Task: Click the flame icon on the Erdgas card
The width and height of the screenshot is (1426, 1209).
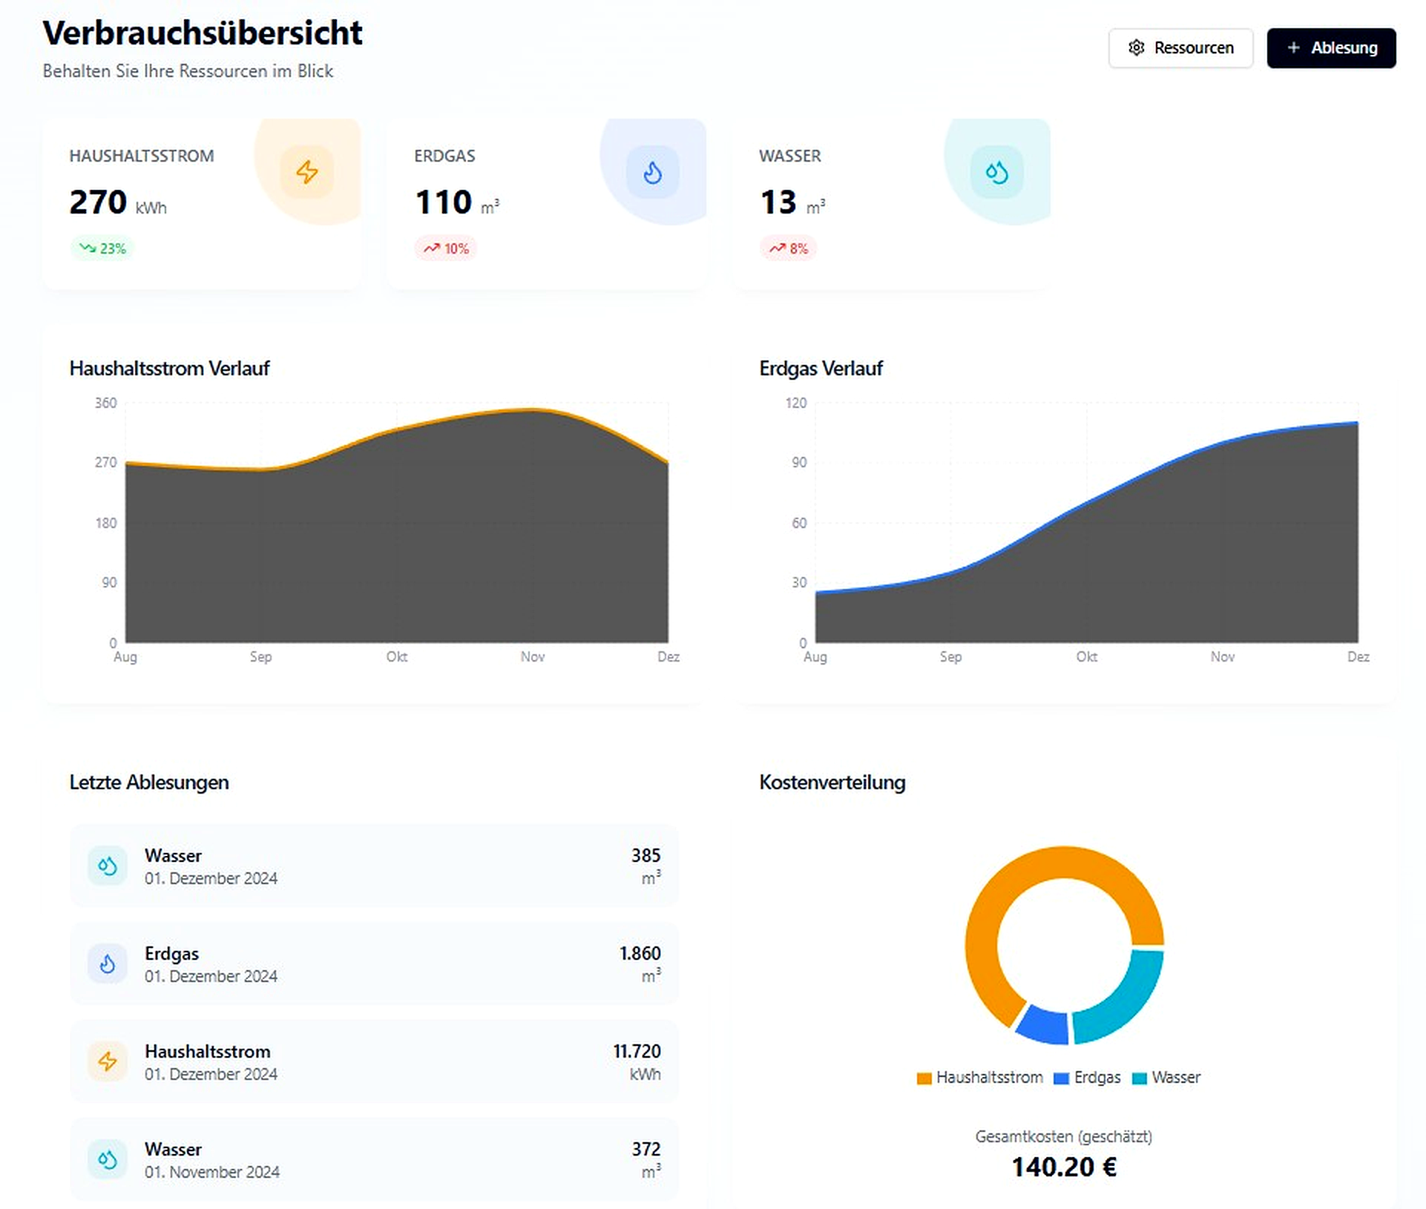Action: tap(652, 171)
